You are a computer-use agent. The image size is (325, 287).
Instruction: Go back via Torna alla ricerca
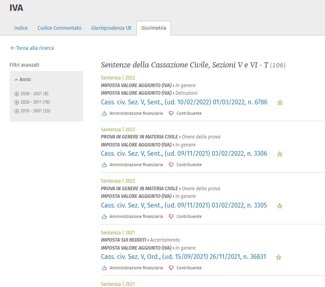click(x=32, y=48)
